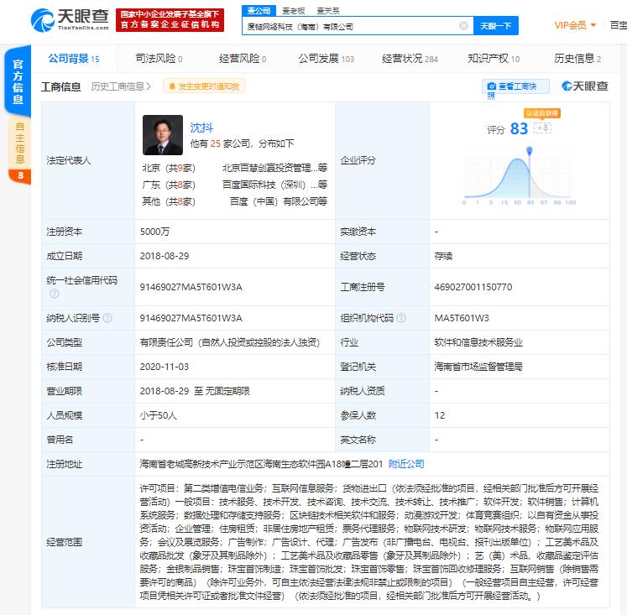Image resolution: width=627 pixels, height=615 pixels.
Task: Select the 查关系 search tab
Action: tap(328, 11)
